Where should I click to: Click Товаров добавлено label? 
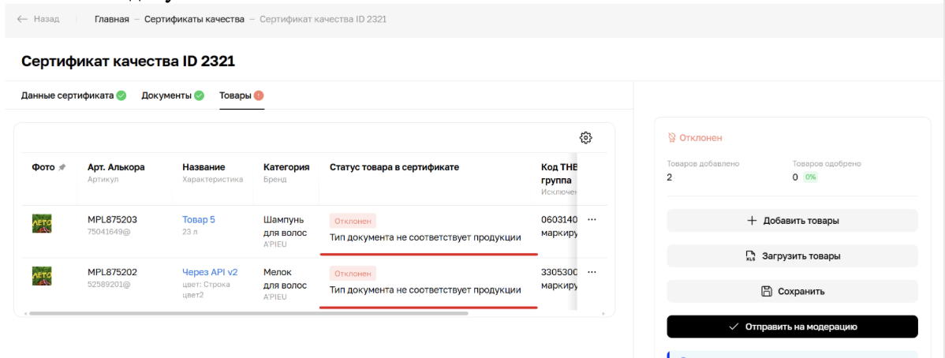pos(703,163)
